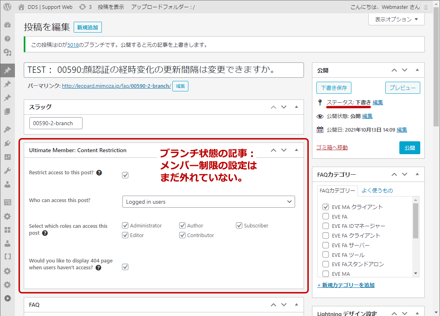Uncheck the Subscriber role checkbox

pos(239,225)
